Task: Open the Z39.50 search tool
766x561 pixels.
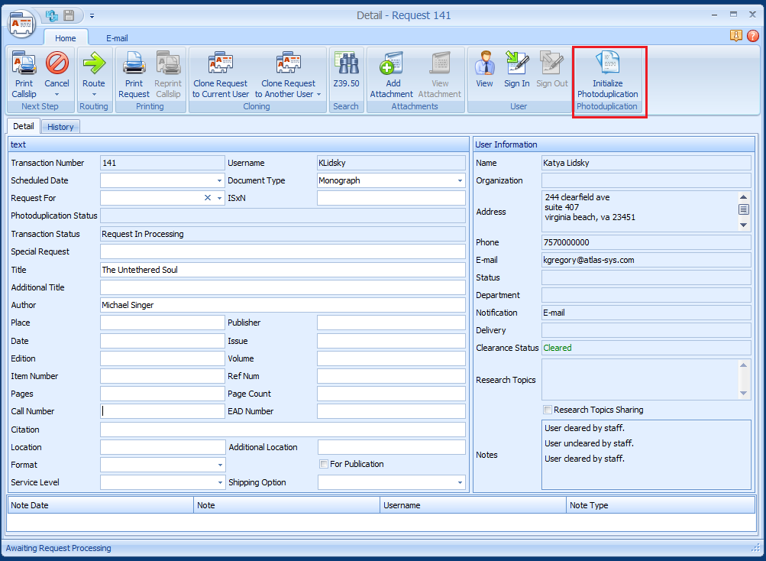Action: pyautogui.click(x=346, y=73)
